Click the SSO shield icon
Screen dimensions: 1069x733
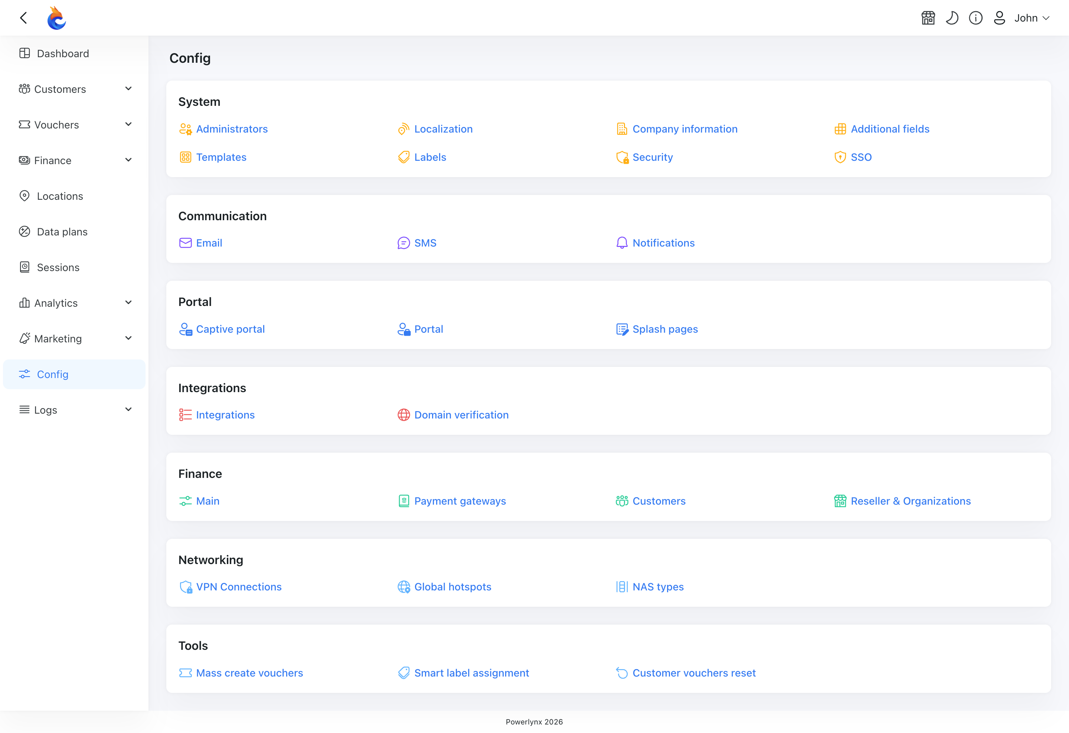tap(840, 157)
